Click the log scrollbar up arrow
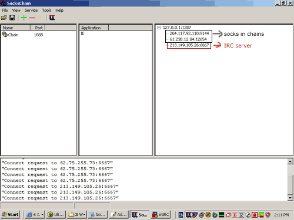This screenshot has width=294, height=220. pyautogui.click(x=290, y=161)
